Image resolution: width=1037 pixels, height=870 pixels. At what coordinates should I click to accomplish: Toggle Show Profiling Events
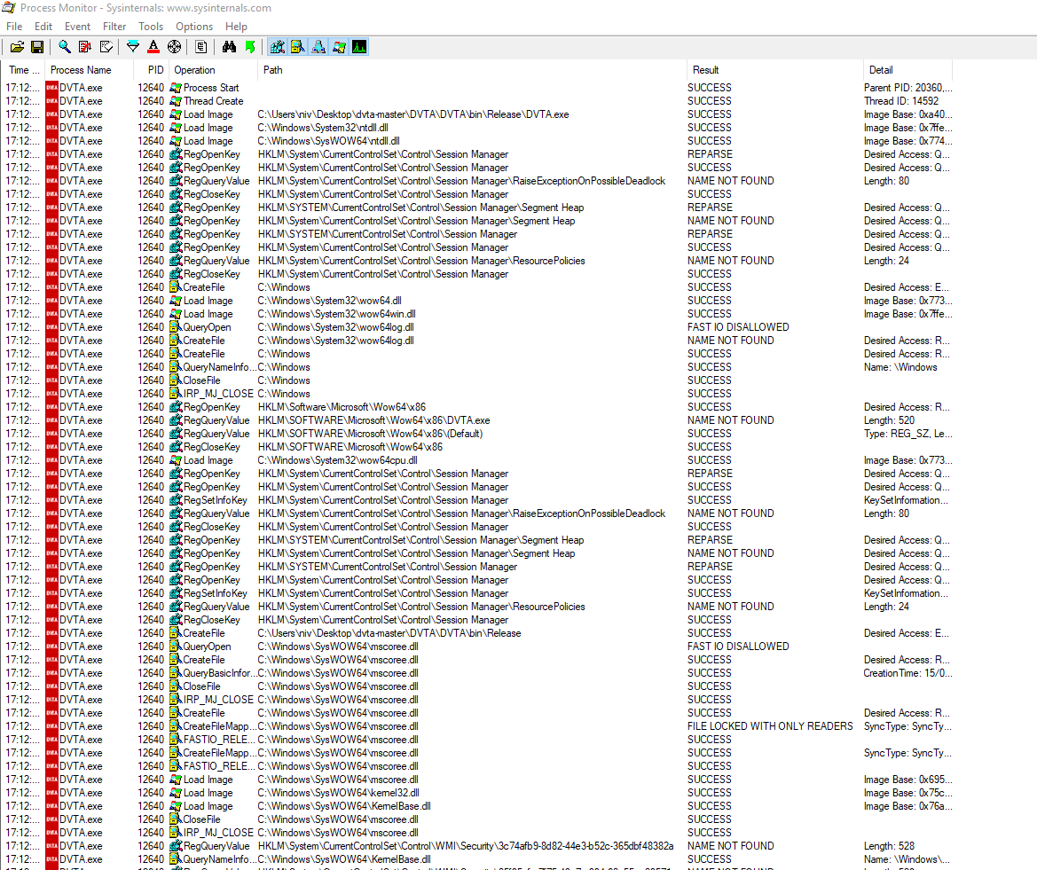[x=359, y=47]
